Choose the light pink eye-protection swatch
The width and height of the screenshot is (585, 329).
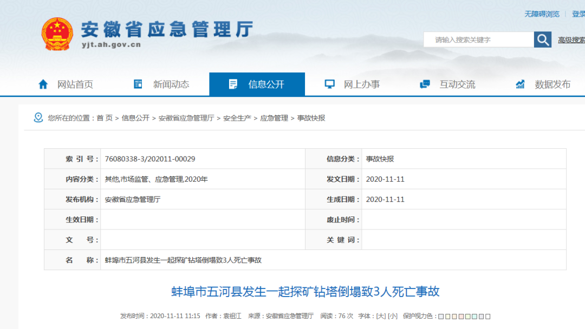tap(461, 317)
